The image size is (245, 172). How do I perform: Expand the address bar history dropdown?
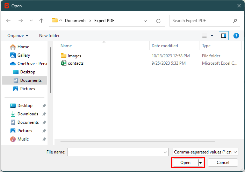145,21
